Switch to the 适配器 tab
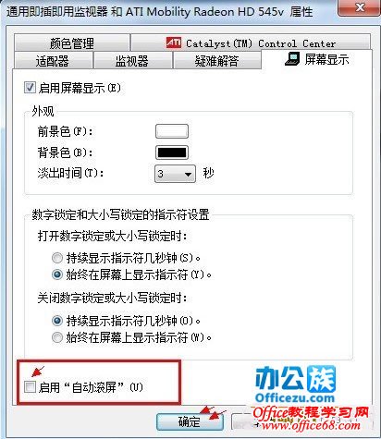This screenshot has width=381, height=439. pos(53,61)
